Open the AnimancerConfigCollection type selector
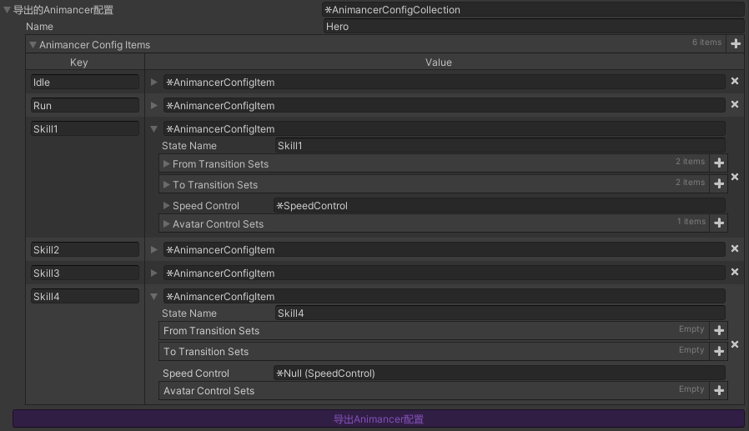Viewport: 749px width, 431px height. [x=534, y=9]
